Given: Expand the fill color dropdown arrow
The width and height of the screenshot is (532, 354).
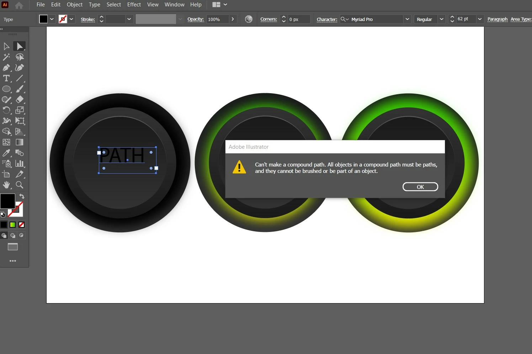Looking at the screenshot, I should tap(52, 19).
